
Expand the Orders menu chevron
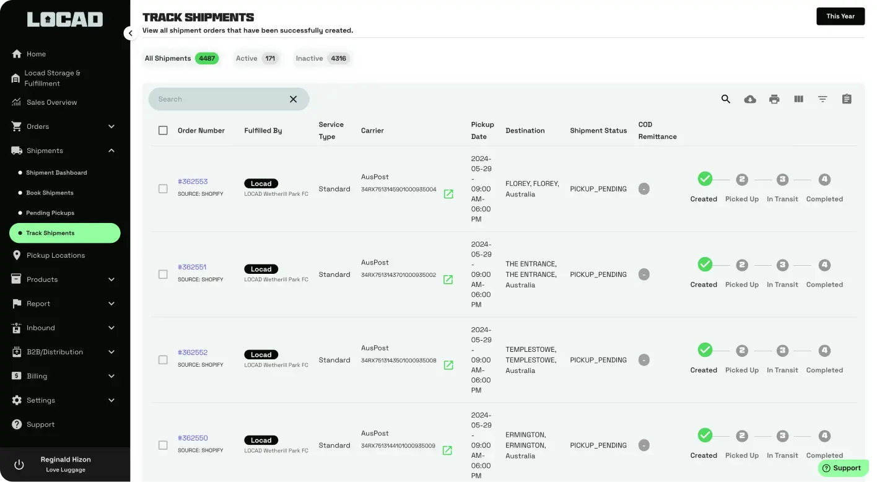click(111, 126)
